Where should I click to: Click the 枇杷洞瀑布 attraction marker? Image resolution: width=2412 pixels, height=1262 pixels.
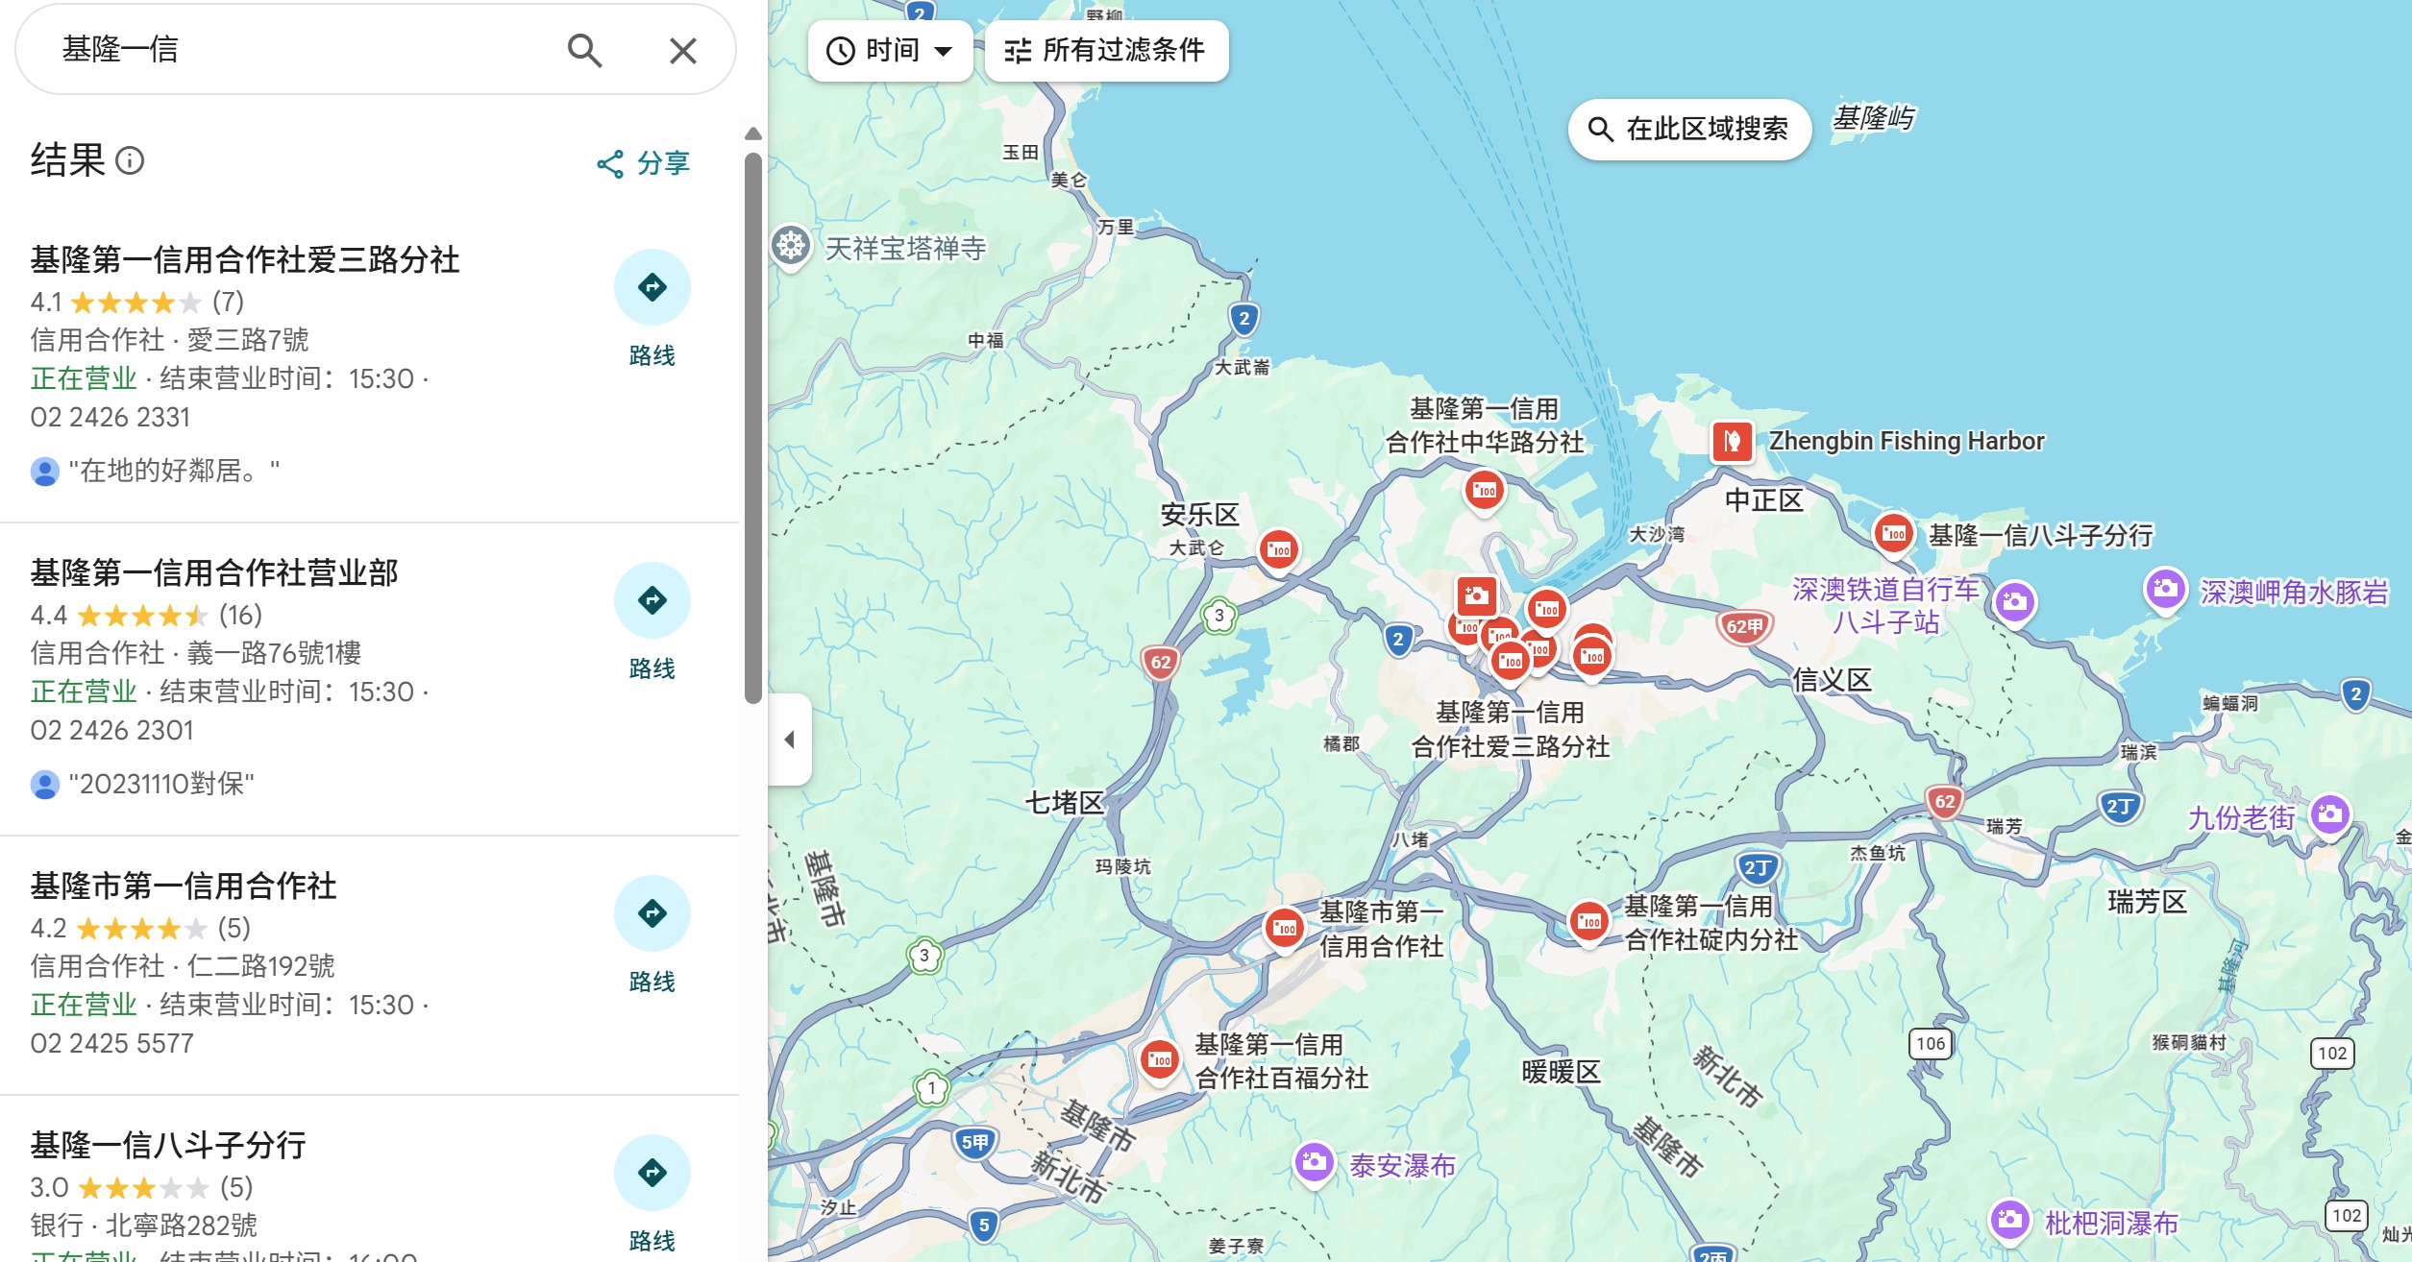(2009, 1222)
